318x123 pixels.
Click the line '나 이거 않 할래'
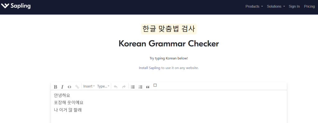[x=68, y=110]
